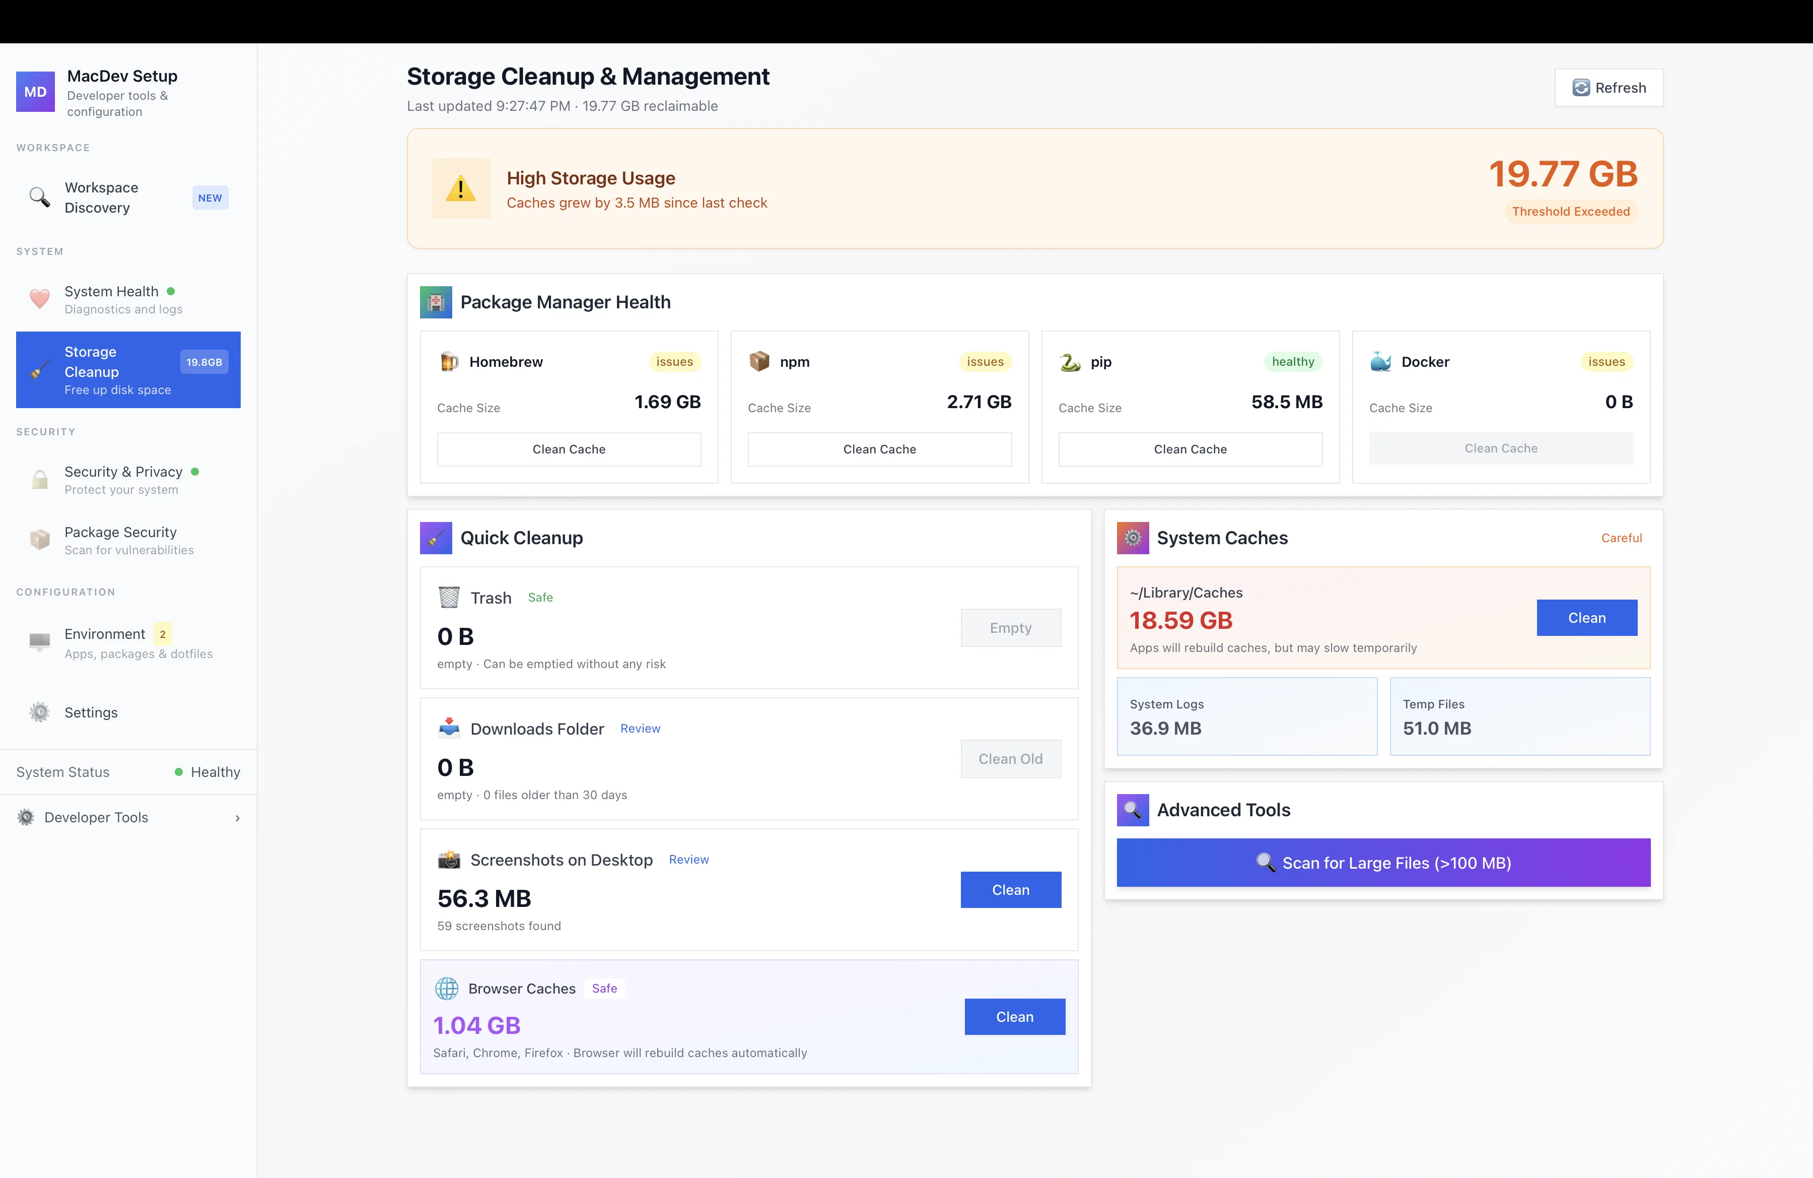
Task: Click the Homebrew beer mug icon
Action: click(449, 362)
